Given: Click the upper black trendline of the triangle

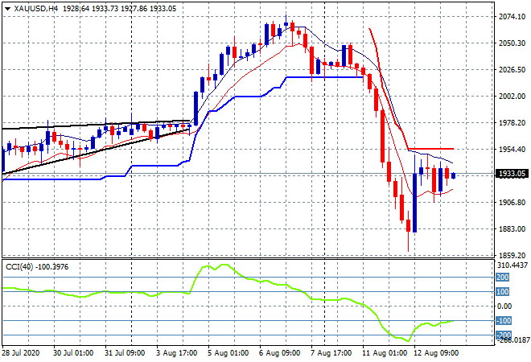Looking at the screenshot, I should point(96,124).
